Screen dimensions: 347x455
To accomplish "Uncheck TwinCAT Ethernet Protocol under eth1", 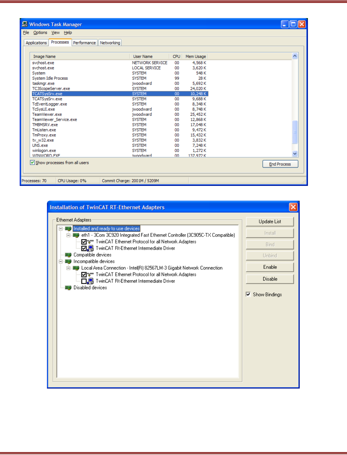I will [x=84, y=242].
